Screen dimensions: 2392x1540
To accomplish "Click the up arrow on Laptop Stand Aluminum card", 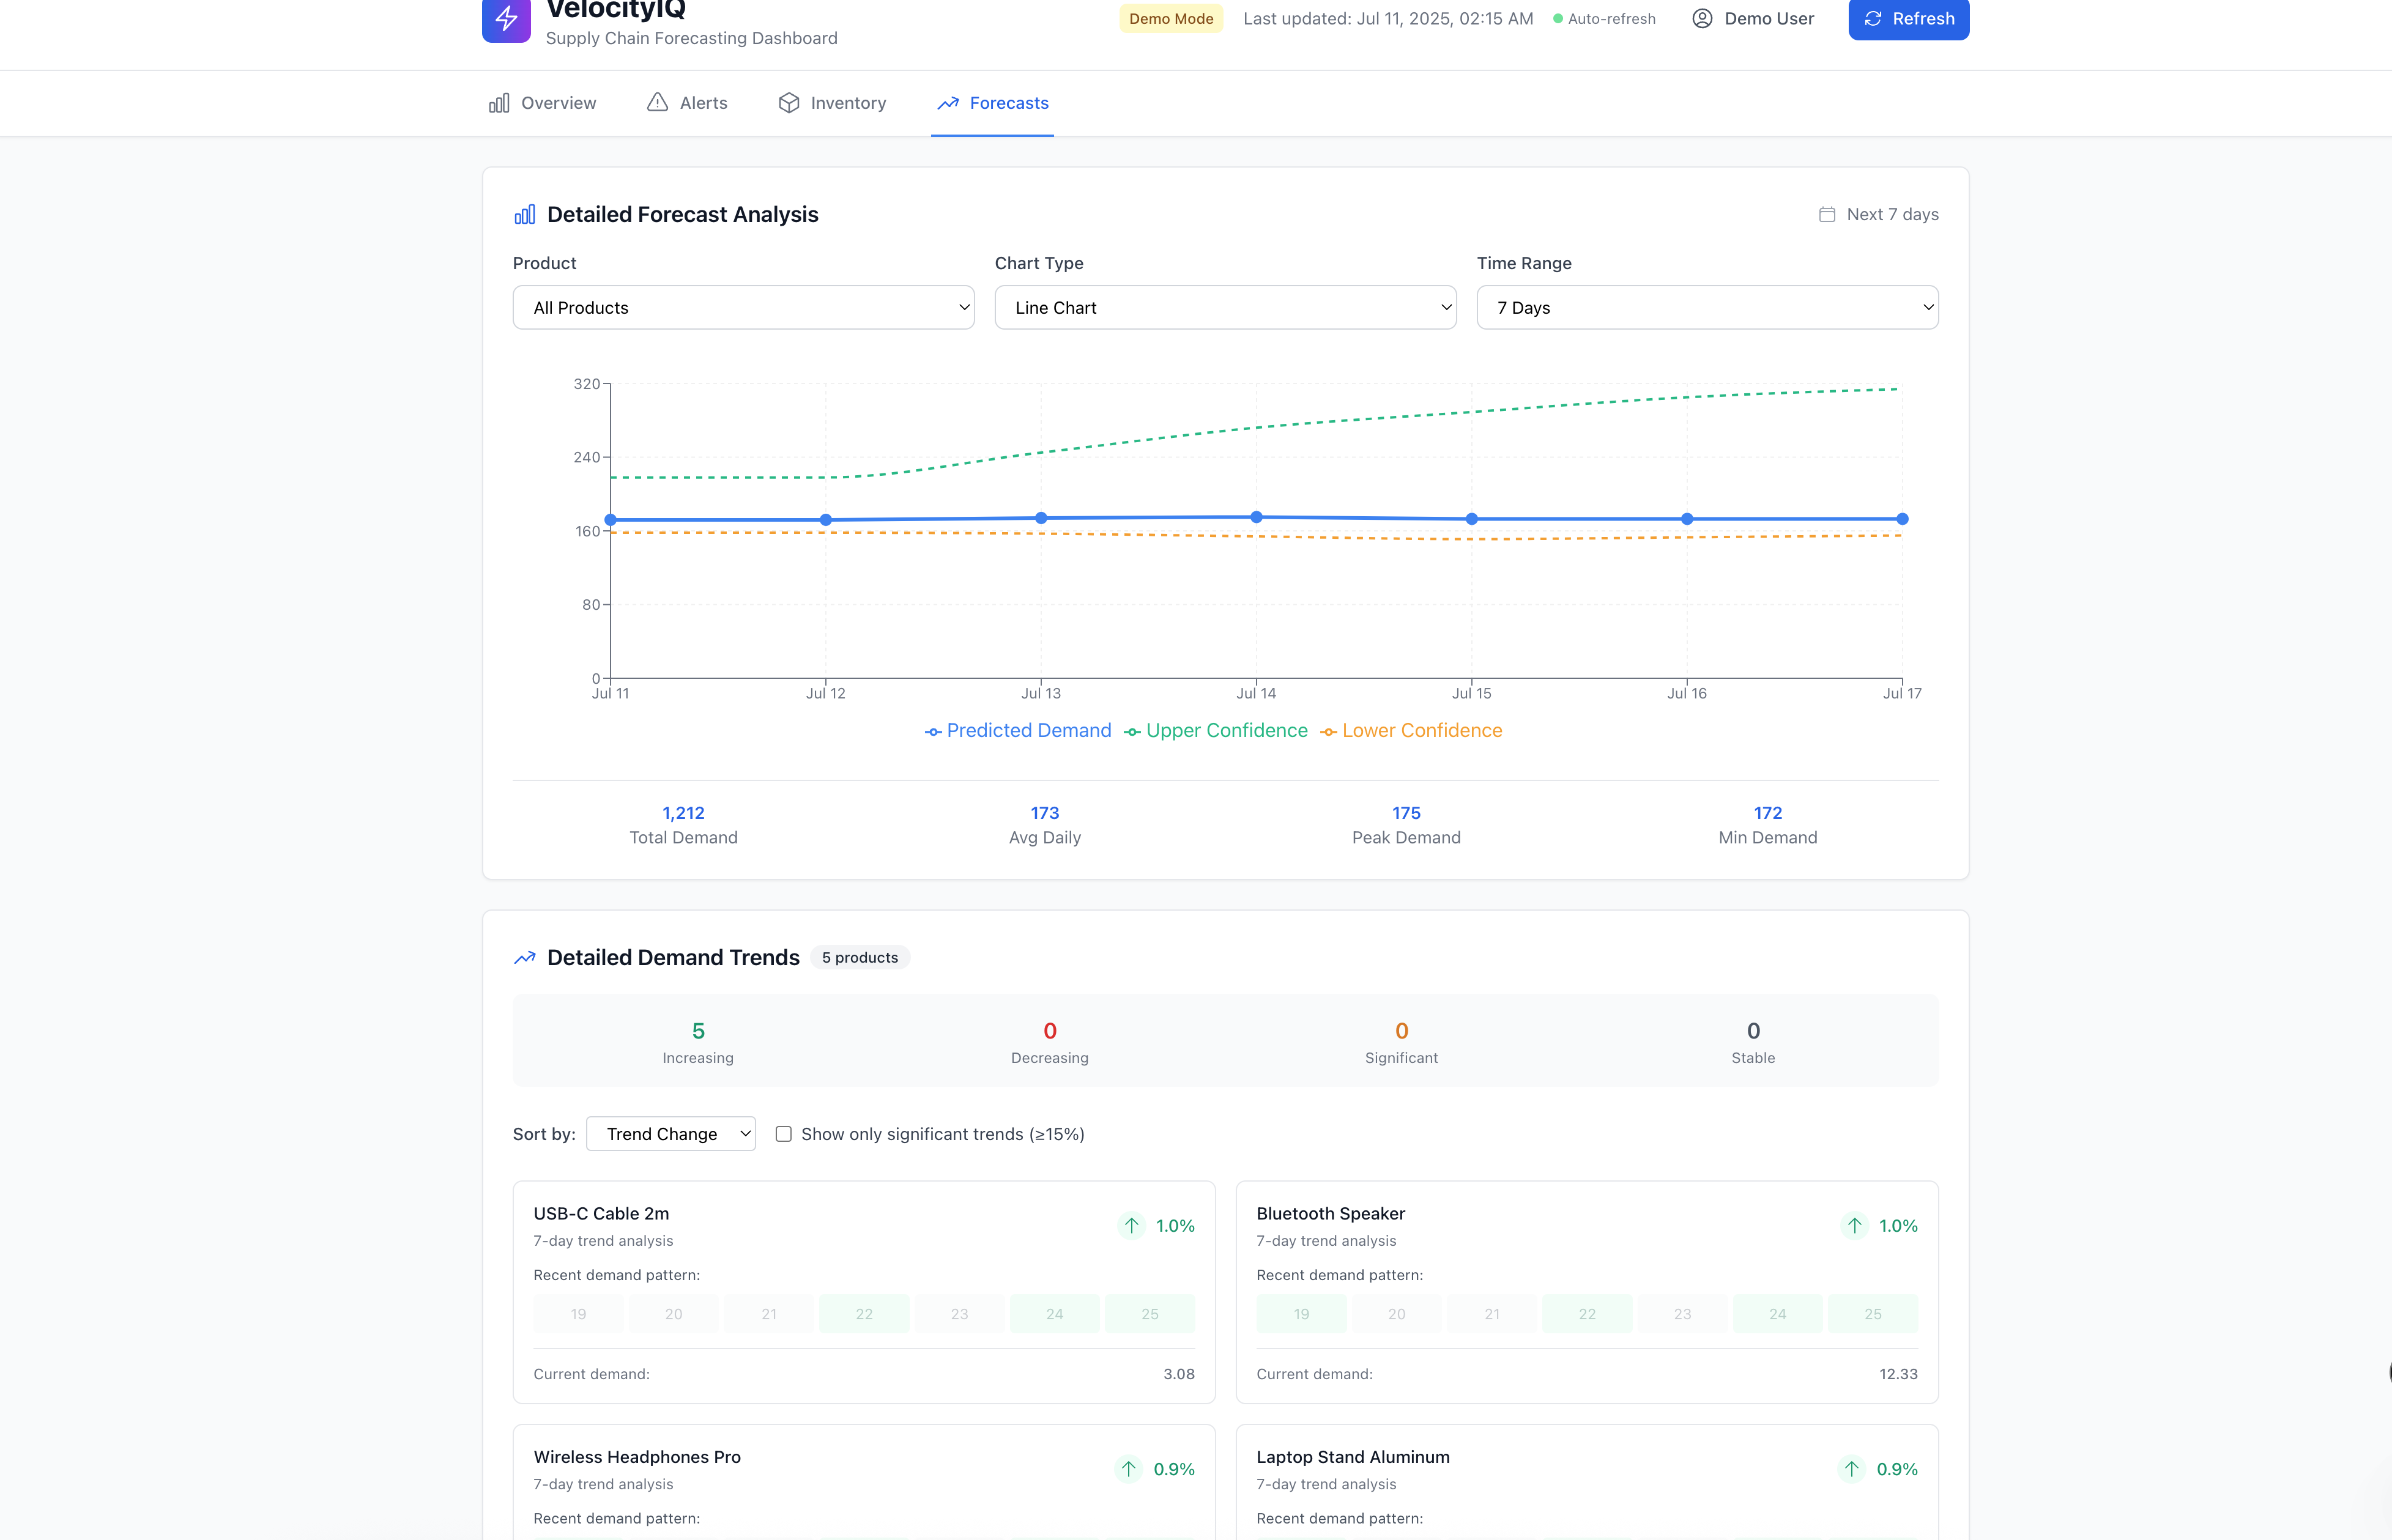I will point(1852,1469).
